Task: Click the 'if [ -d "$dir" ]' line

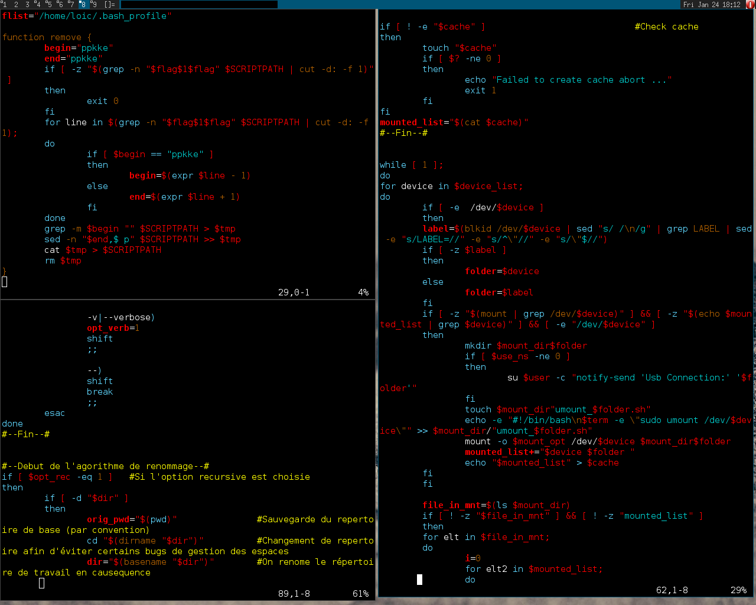Action: [x=87, y=498]
